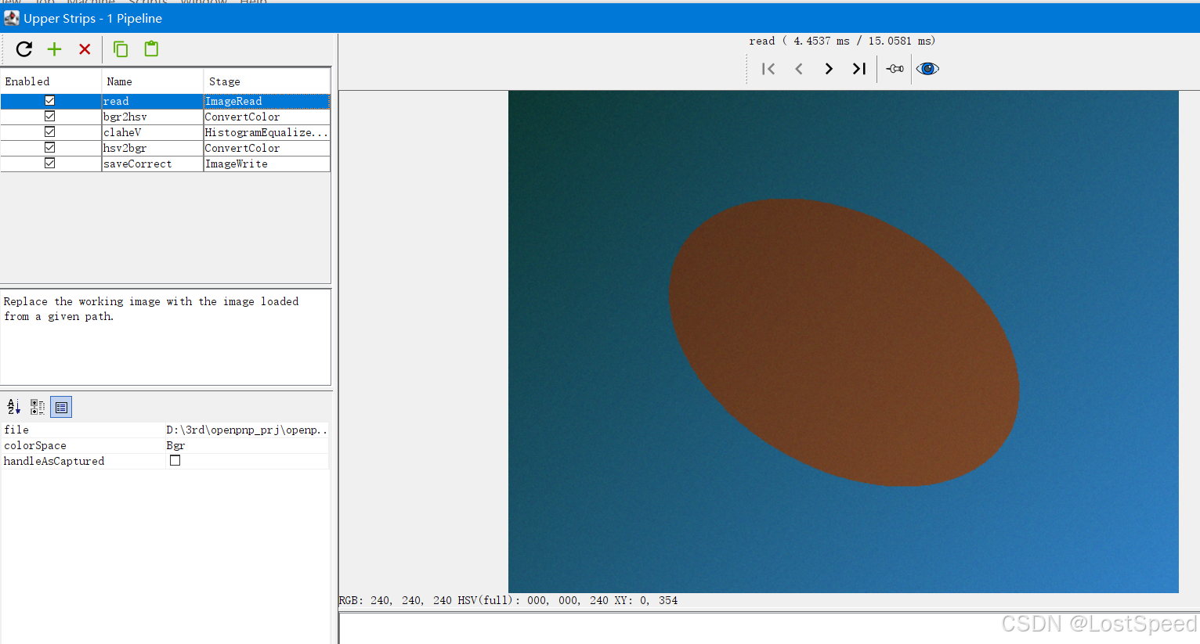Select the colorSpace property label

pyautogui.click(x=35, y=445)
